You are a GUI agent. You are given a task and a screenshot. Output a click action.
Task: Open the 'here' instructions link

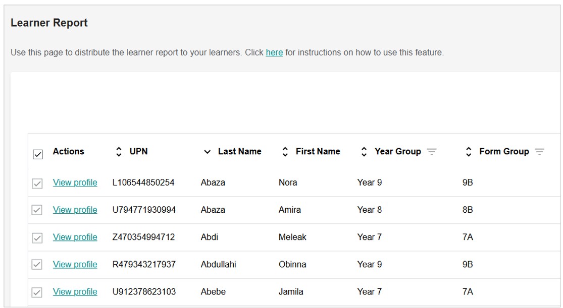click(x=274, y=52)
